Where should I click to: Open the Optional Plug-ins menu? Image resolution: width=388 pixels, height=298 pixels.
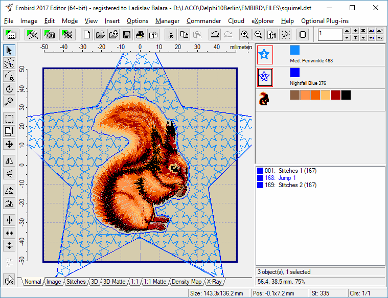325,21
